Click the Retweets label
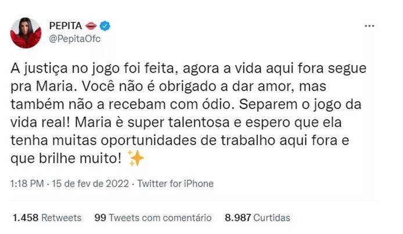The width and height of the screenshot is (403, 234). point(62,218)
